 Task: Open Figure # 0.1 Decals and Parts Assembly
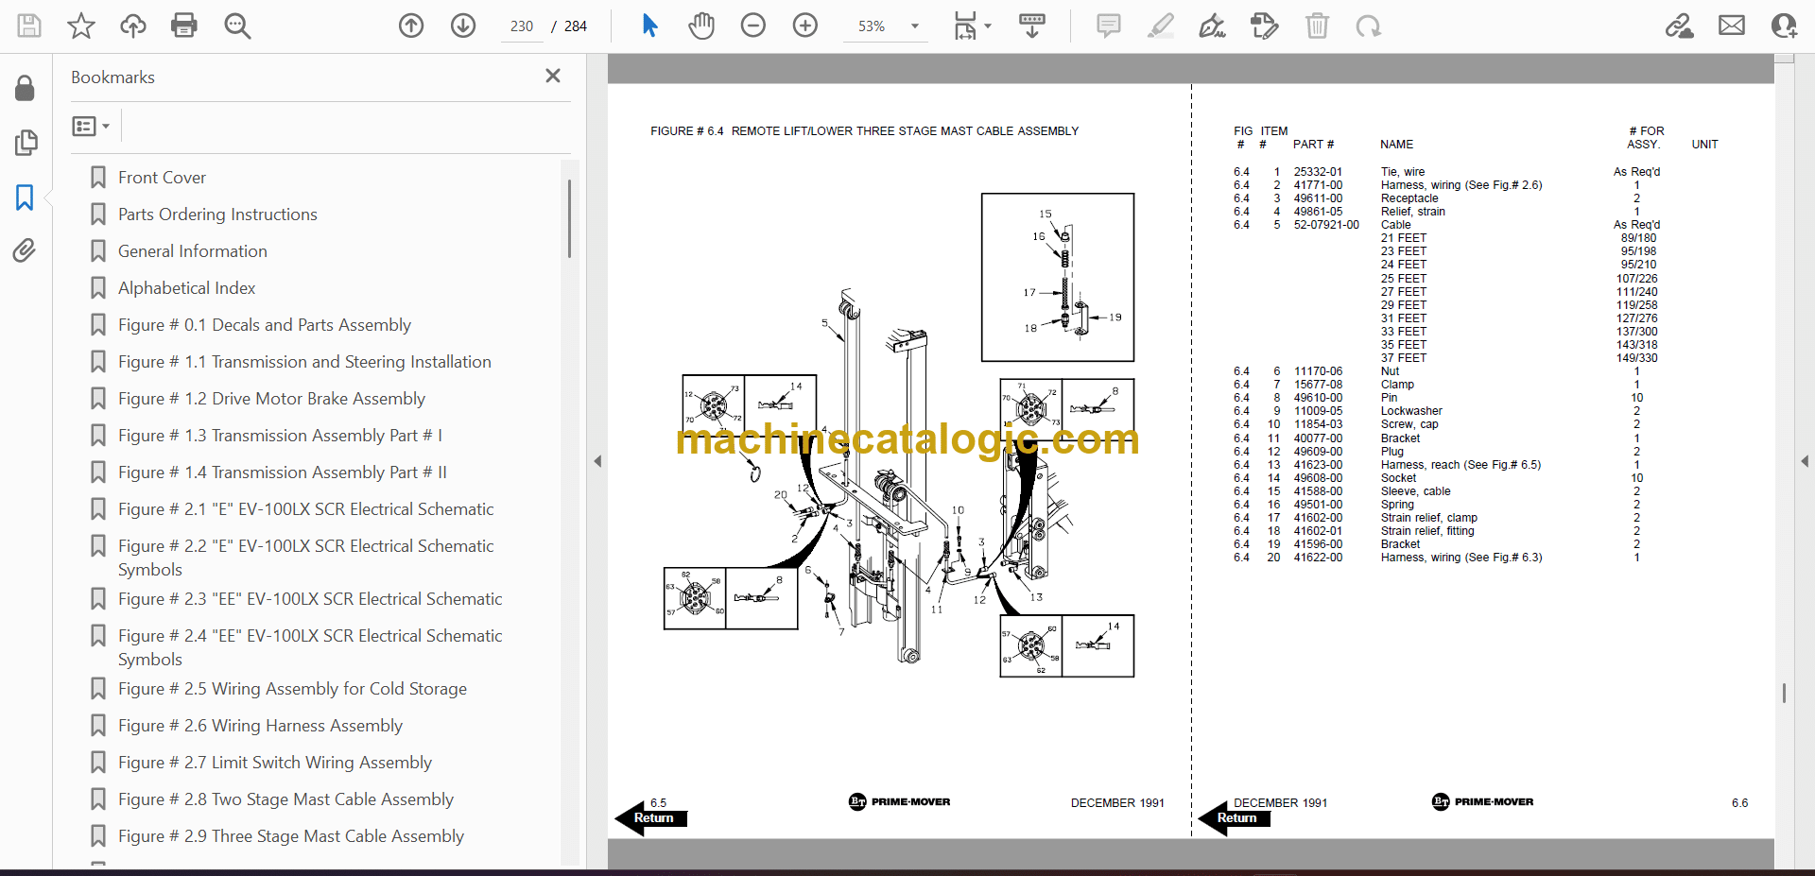[x=265, y=325]
